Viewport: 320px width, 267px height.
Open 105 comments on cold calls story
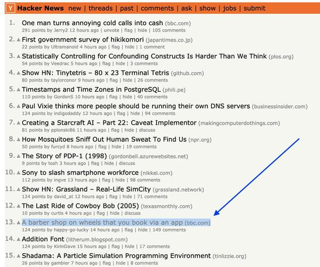click(169, 30)
